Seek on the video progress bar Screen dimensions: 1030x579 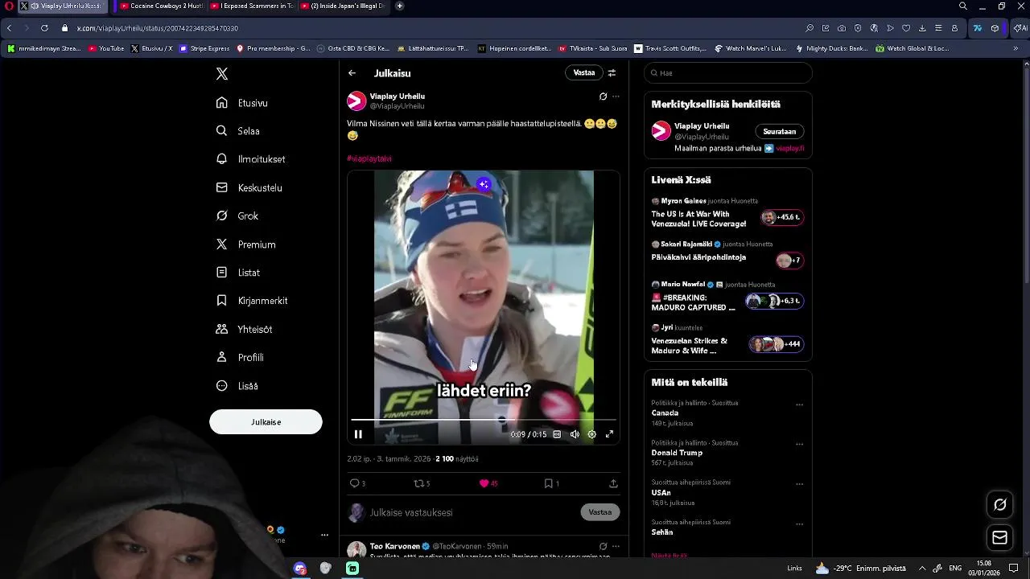point(483,420)
